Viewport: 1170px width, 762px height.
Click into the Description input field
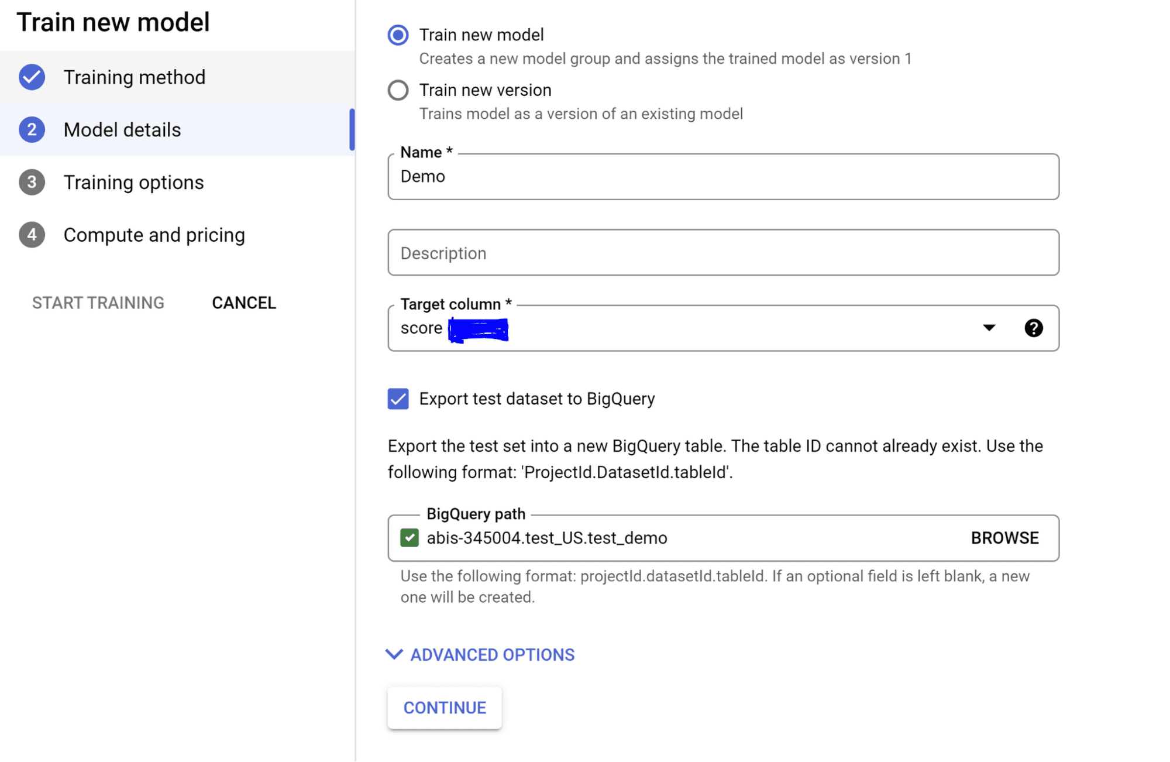[x=723, y=253]
